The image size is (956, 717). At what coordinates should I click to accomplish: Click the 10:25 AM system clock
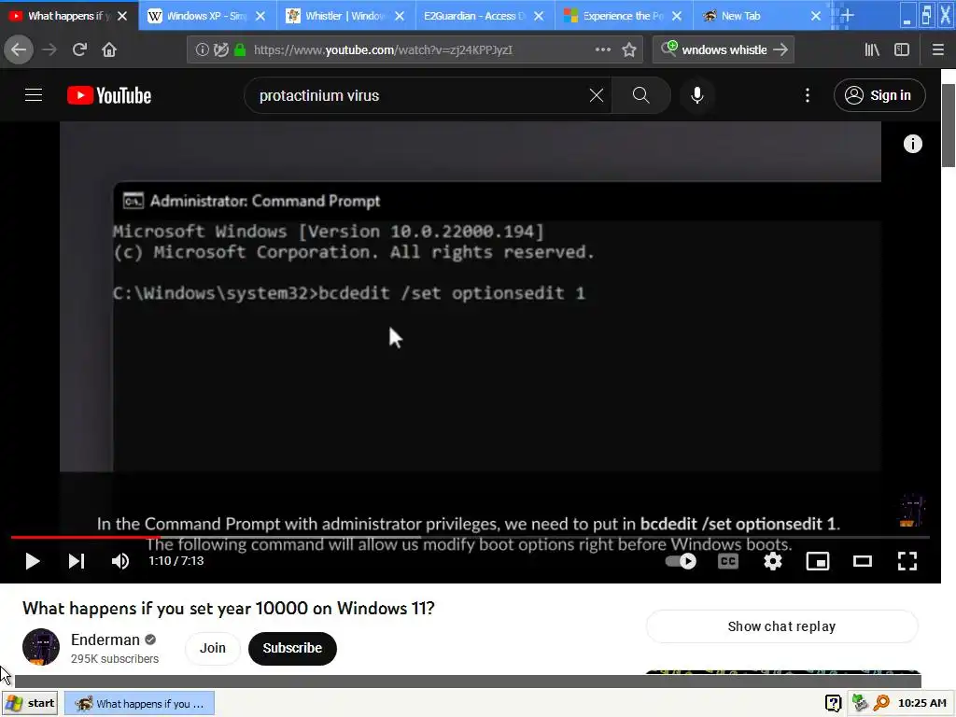click(921, 703)
